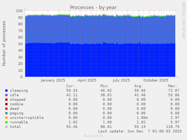The width and height of the screenshot is (187, 140).
Task: Click the 'Cur:' column header
Action: click(71, 86)
